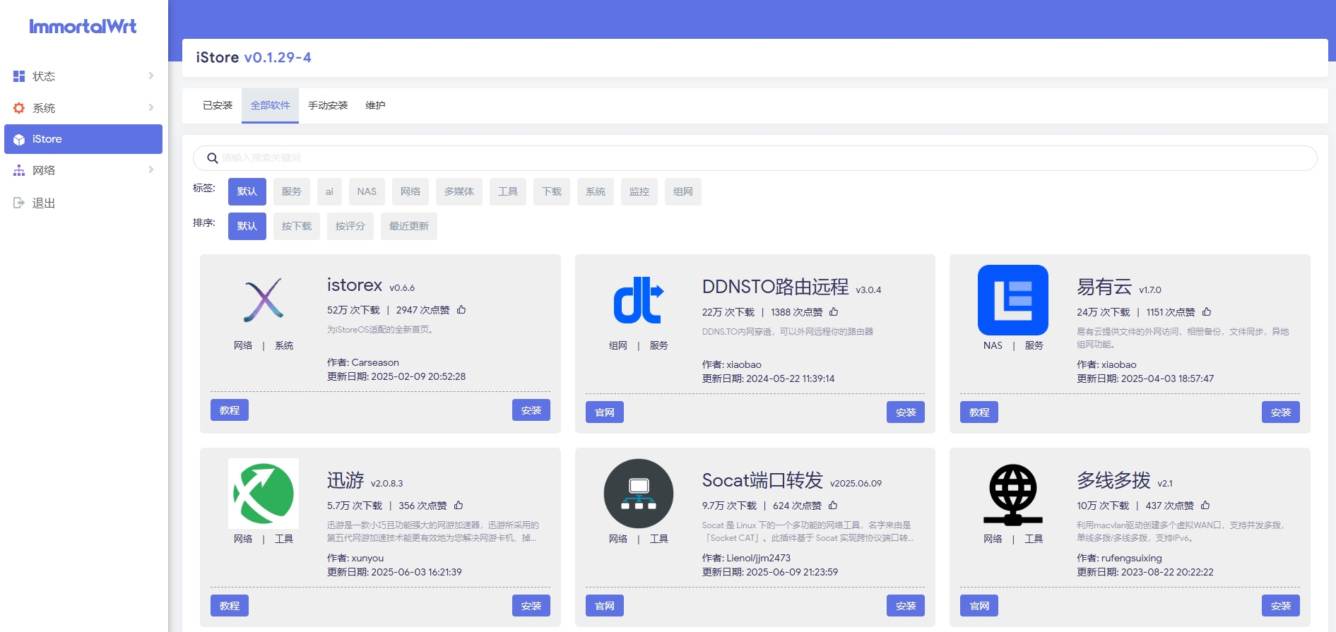Install DDNSTO路由远程
1336x632 pixels.
[906, 412]
